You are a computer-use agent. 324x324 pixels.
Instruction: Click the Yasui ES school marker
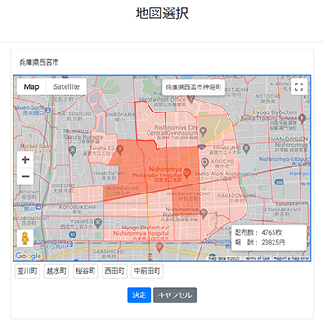(97, 222)
